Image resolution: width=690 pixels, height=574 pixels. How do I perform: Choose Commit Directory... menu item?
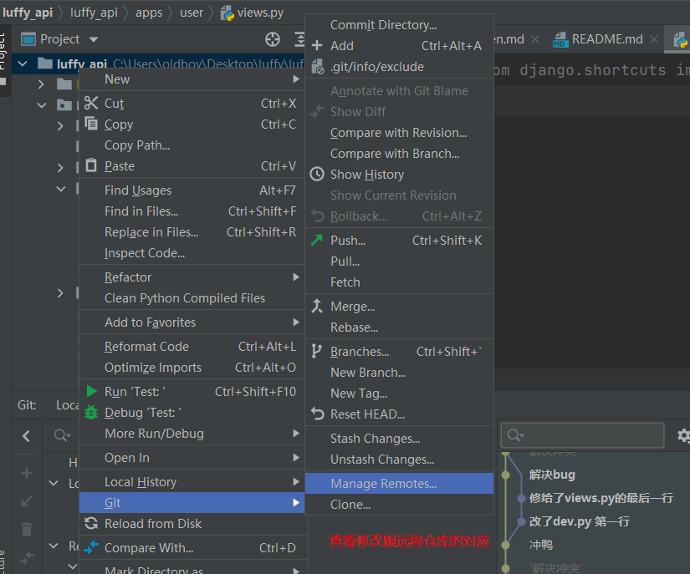tap(399, 25)
